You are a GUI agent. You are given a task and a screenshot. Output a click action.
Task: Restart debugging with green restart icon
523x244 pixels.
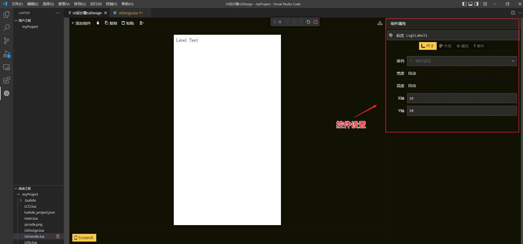308,22
